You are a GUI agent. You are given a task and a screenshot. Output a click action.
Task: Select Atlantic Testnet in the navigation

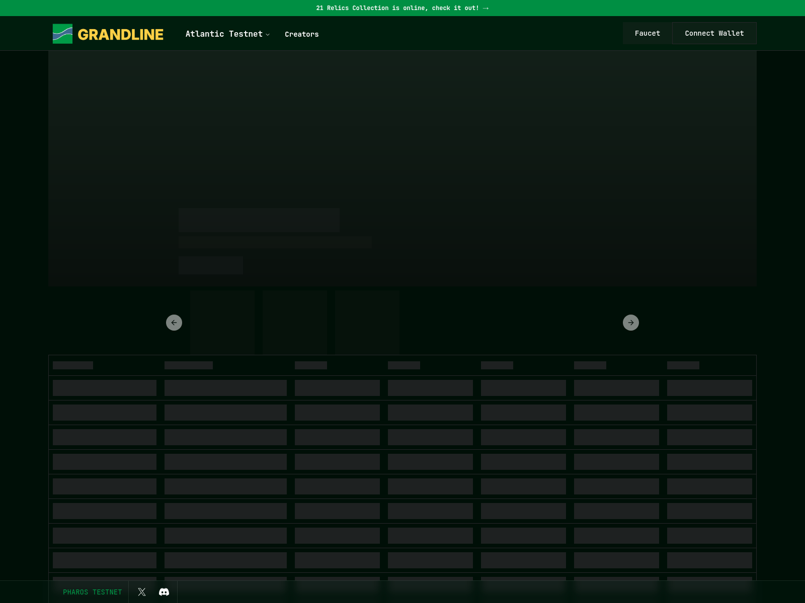pos(224,34)
